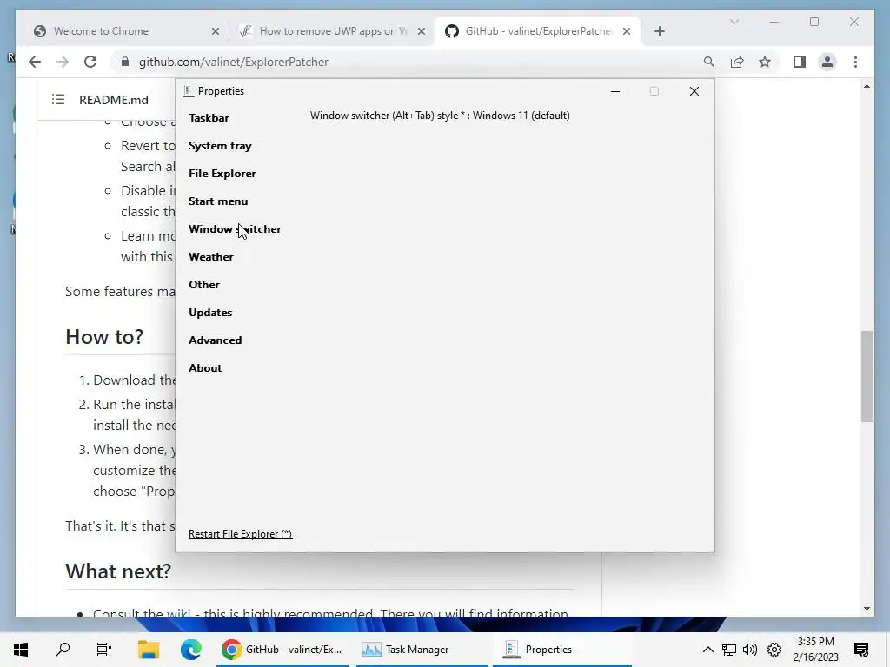The image size is (890, 667).
Task: Close the Welcome to Chrome tab
Action: point(216,31)
